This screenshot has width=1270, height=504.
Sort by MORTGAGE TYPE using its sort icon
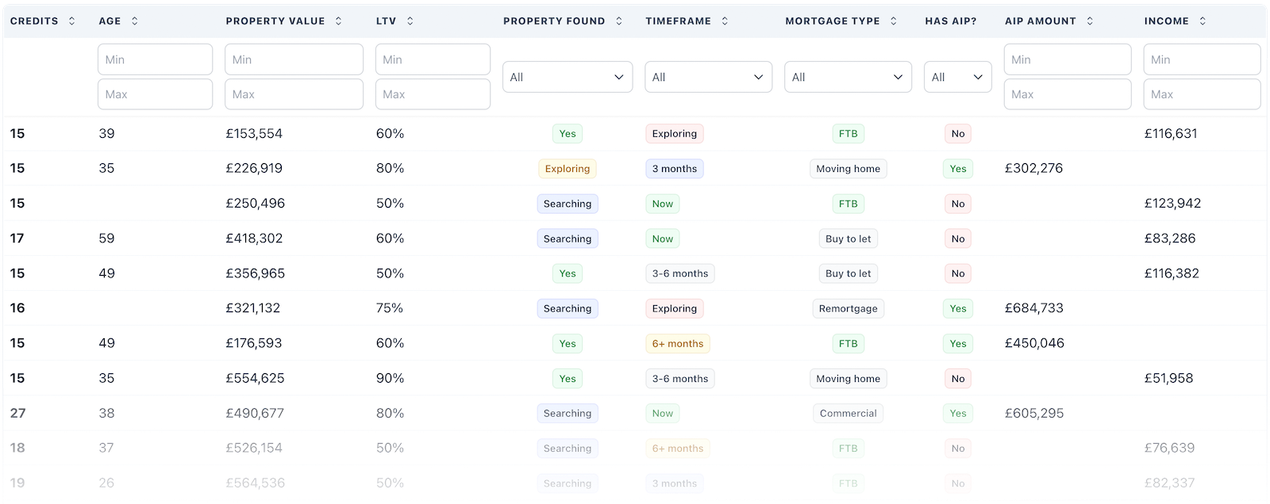click(895, 21)
